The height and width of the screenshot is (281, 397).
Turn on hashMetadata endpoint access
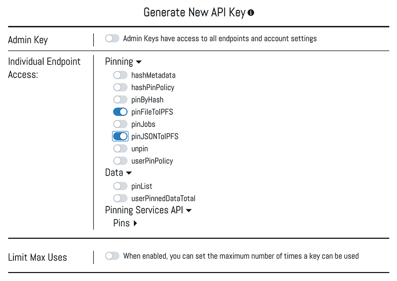point(120,75)
